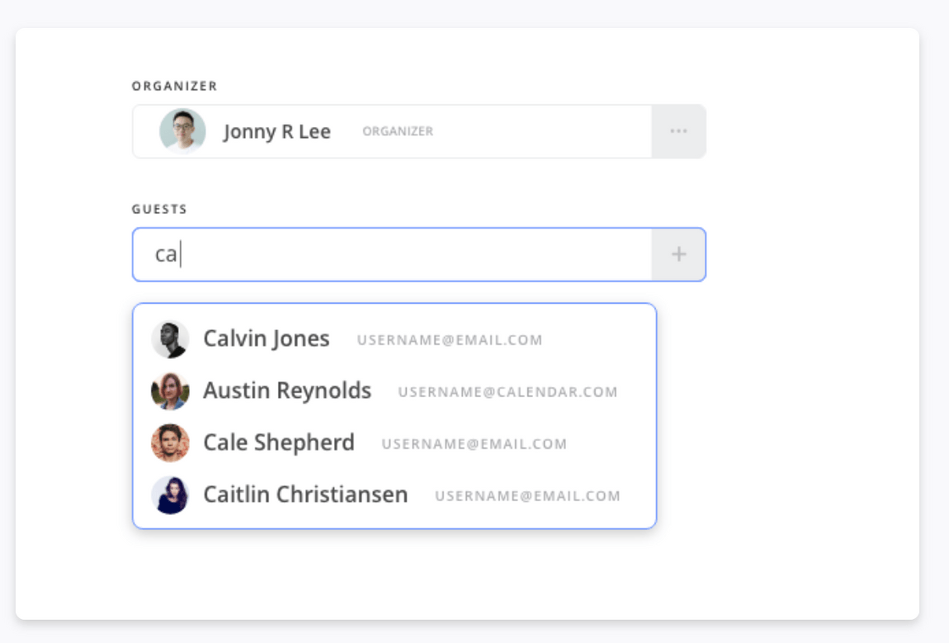Screen dimensions: 949x643
Task: Click the GUESTS section label
Action: [x=159, y=209]
